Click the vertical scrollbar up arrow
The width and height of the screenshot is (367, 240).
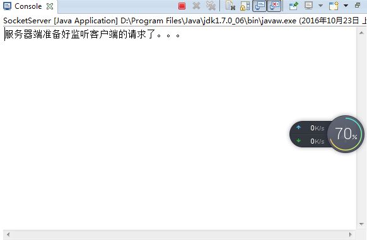pyautogui.click(x=361, y=33)
